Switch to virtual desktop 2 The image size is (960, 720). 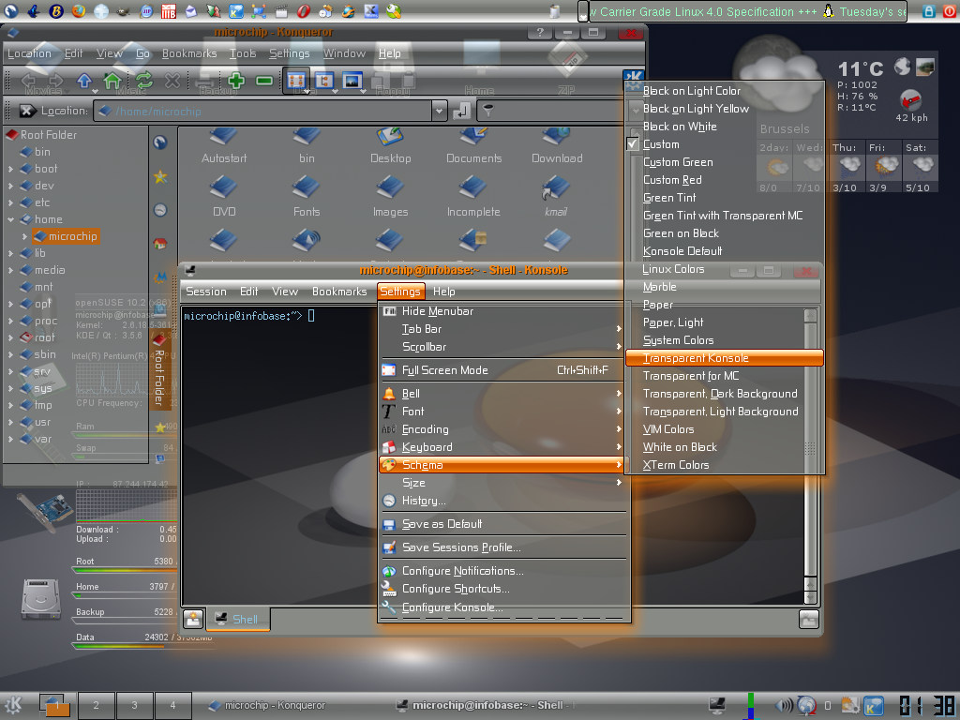click(97, 705)
